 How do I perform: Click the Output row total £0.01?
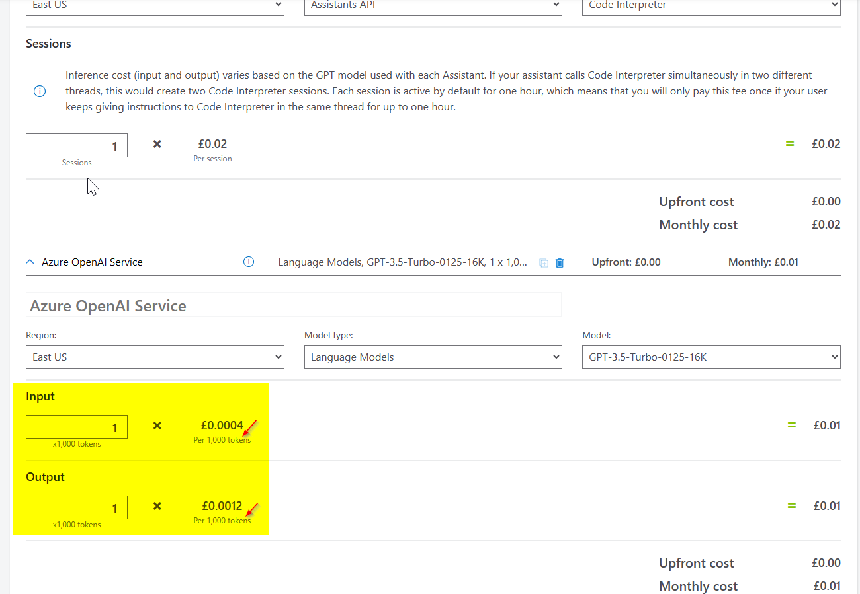(827, 506)
